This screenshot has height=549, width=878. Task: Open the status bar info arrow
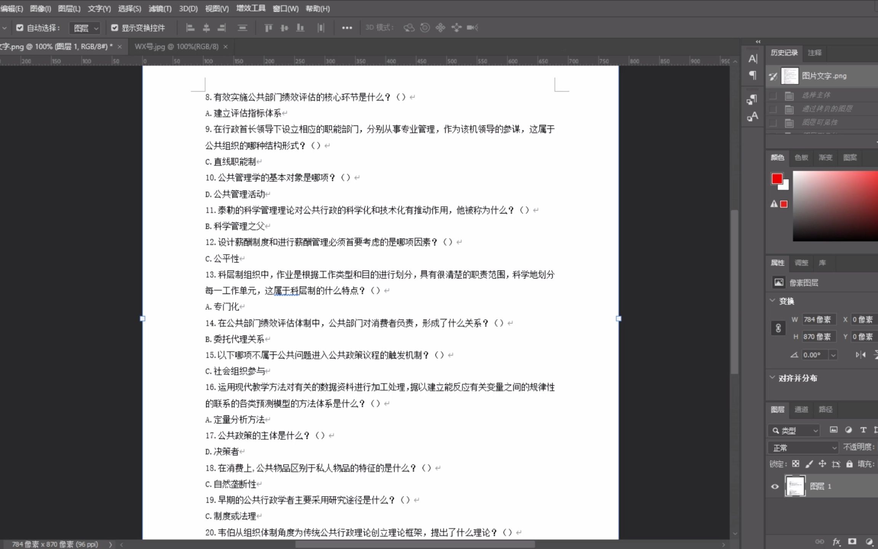pyautogui.click(x=111, y=544)
